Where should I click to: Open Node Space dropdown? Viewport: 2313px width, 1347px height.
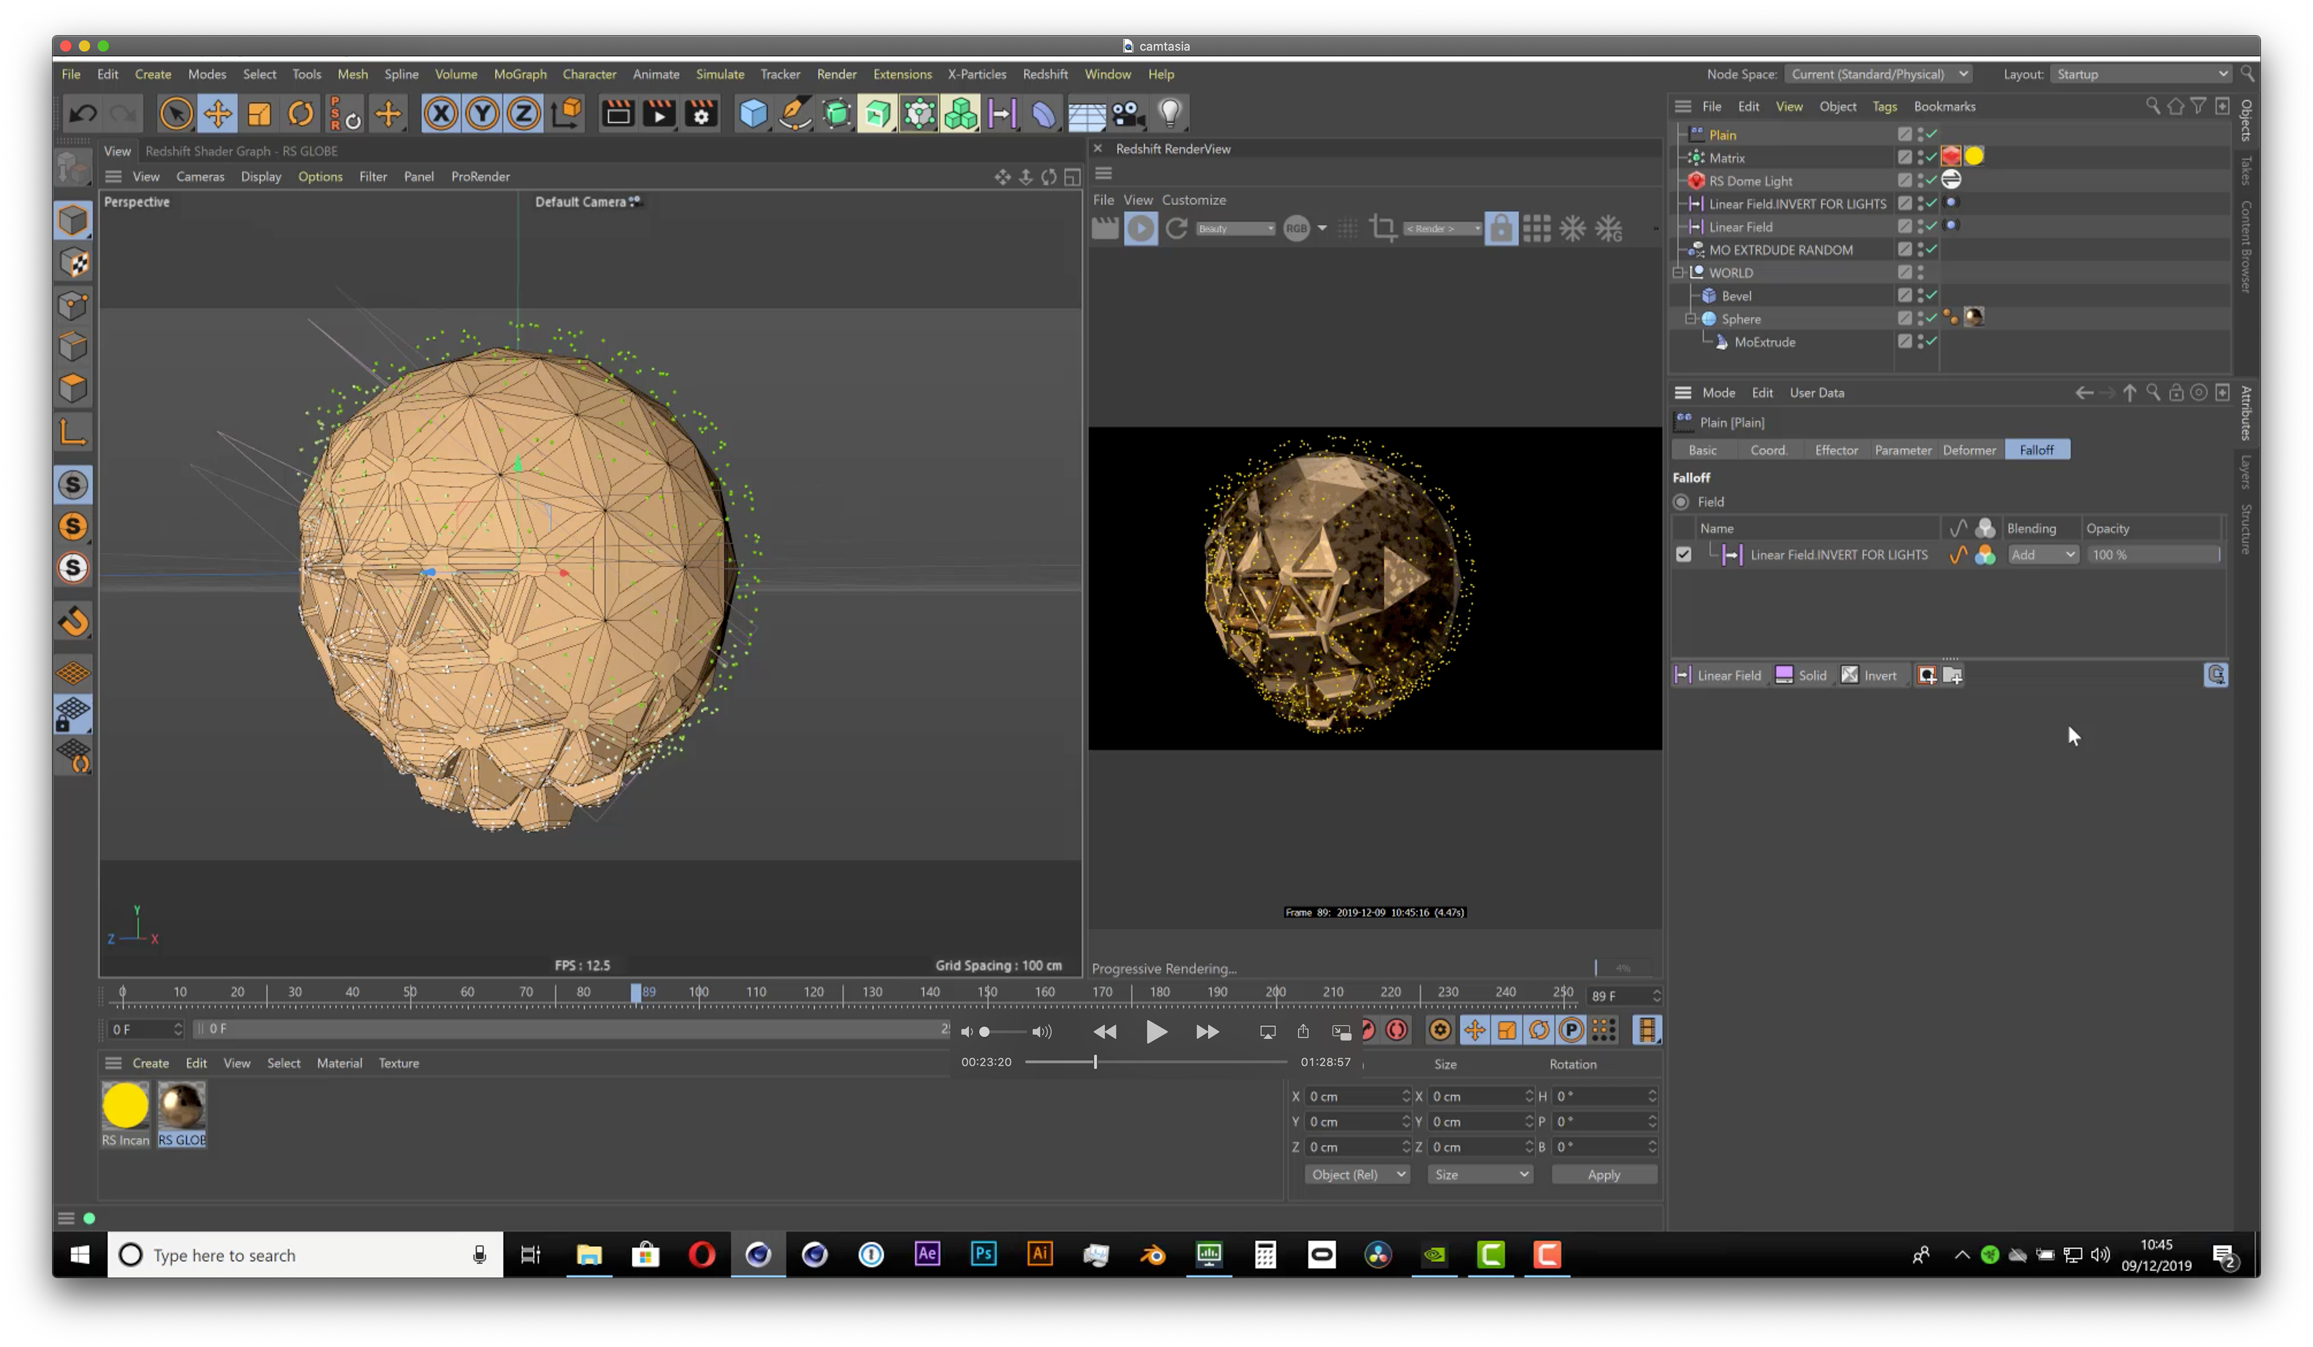(1879, 74)
